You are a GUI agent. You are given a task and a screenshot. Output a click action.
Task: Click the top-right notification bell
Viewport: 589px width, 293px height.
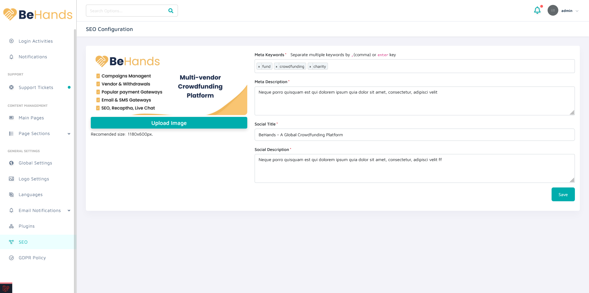(x=537, y=10)
